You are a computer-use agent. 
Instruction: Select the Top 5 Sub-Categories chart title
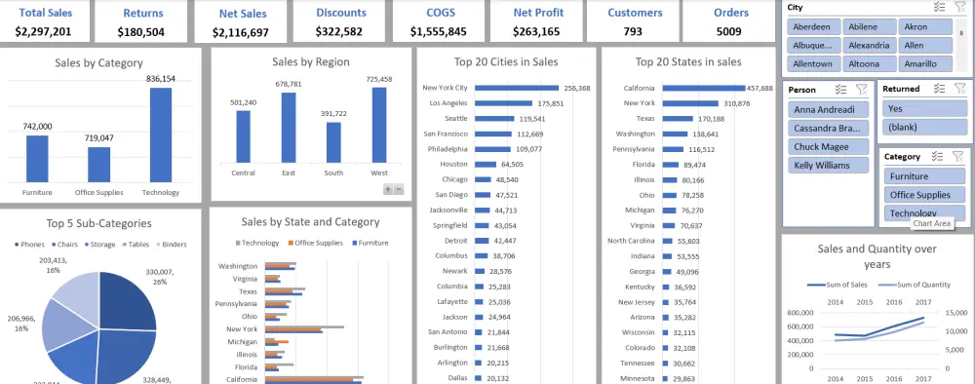(98, 223)
